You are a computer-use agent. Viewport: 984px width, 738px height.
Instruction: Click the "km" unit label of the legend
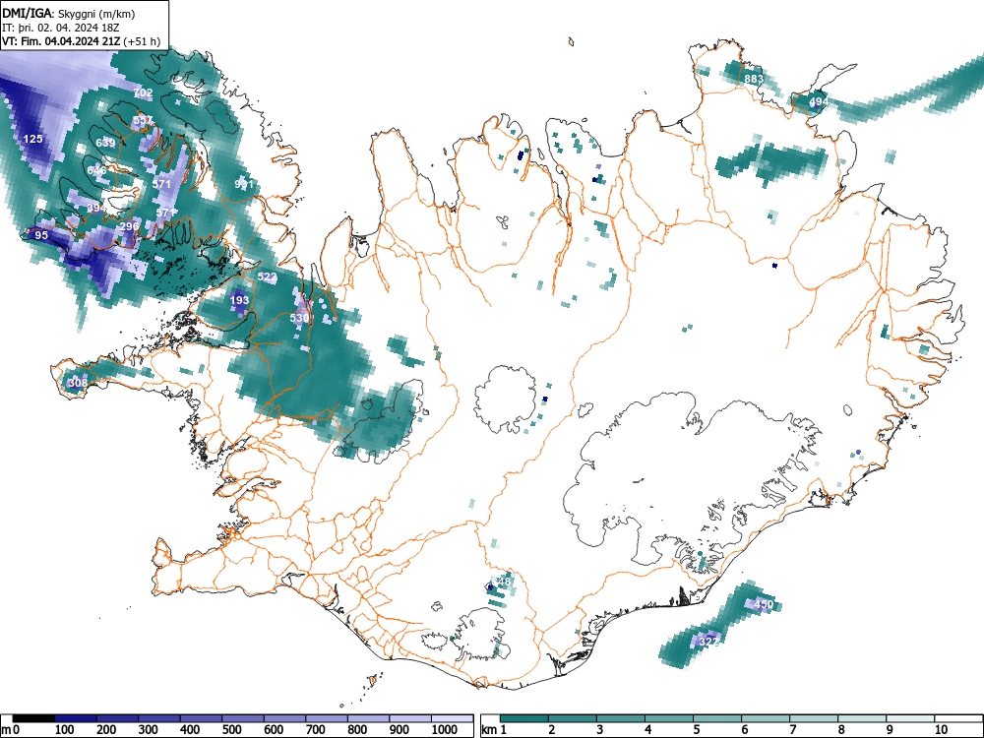489,730
